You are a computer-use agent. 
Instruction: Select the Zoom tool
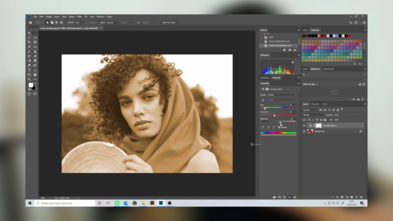point(29,79)
